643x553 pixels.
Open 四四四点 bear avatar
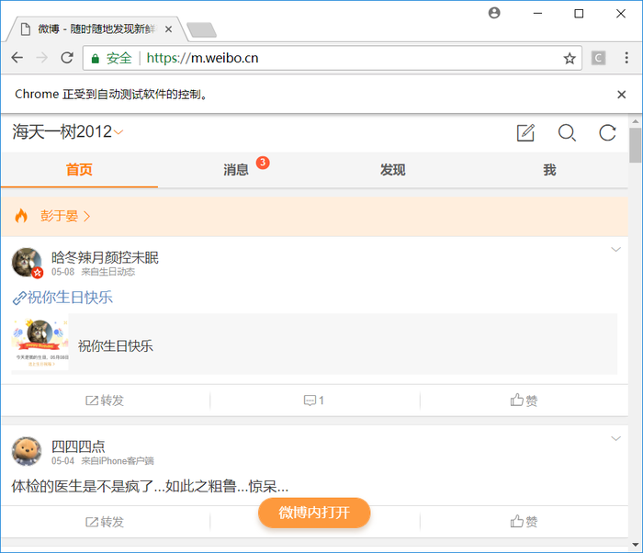27,451
